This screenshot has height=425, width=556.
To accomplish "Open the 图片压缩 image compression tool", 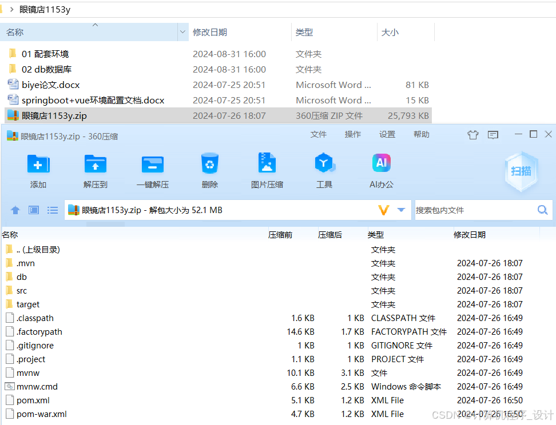I will click(267, 170).
